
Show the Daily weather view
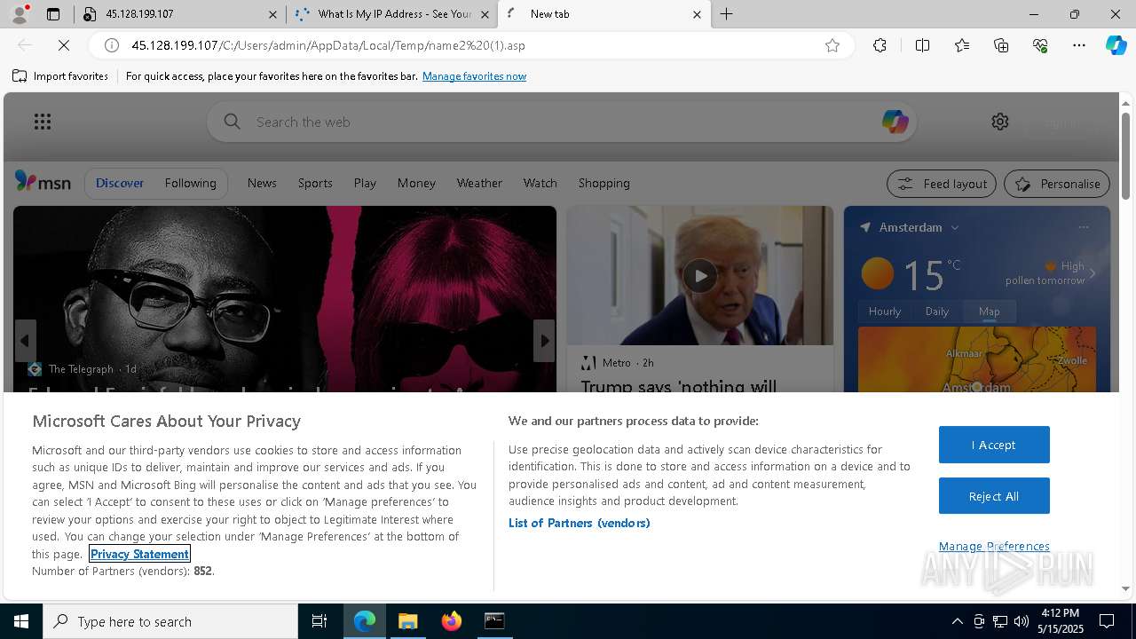937,312
